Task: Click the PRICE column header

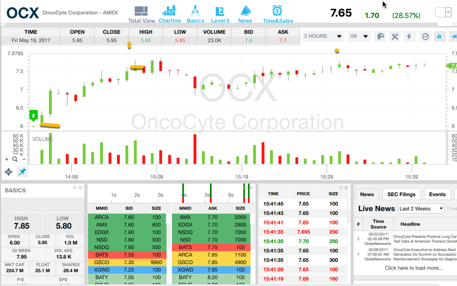Action: pyautogui.click(x=303, y=193)
